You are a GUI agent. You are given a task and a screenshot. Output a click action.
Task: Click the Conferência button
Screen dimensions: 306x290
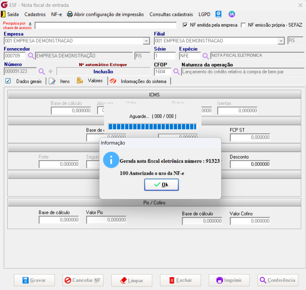tap(278, 280)
